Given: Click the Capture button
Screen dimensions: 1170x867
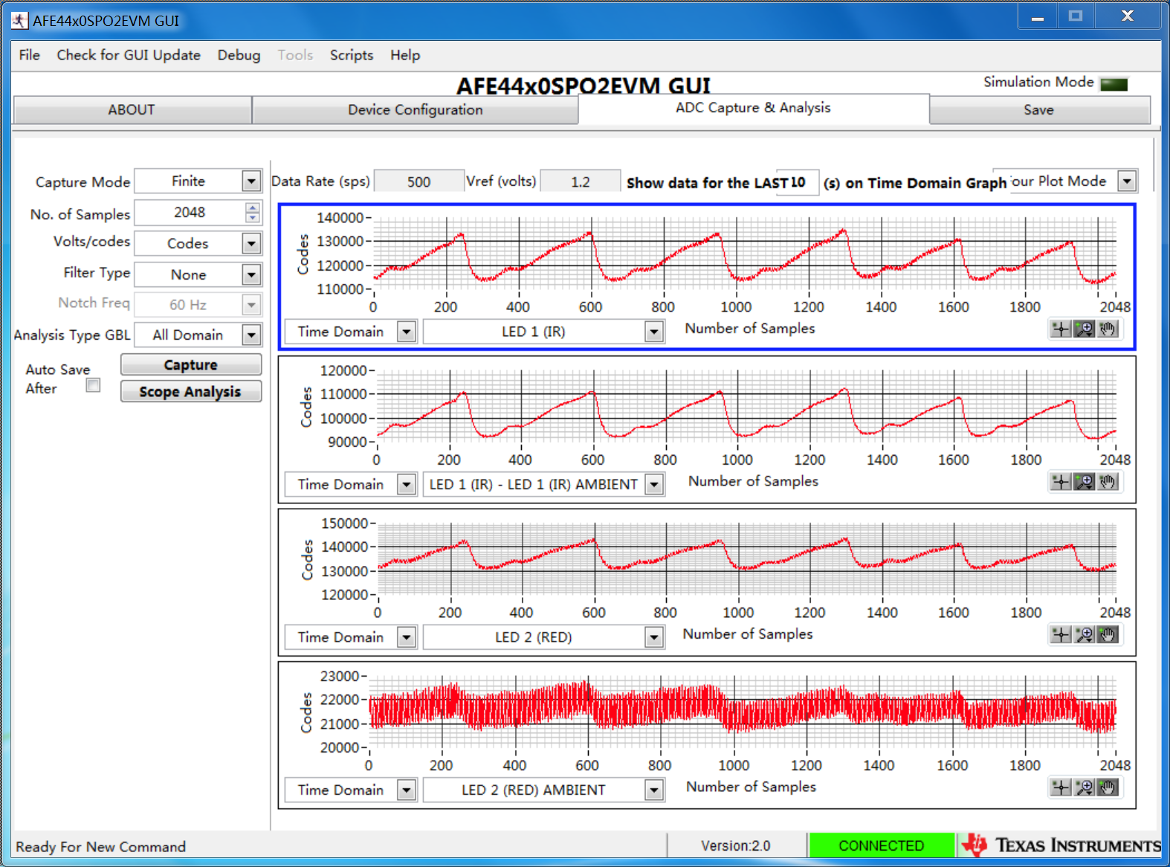Looking at the screenshot, I should pyautogui.click(x=191, y=365).
